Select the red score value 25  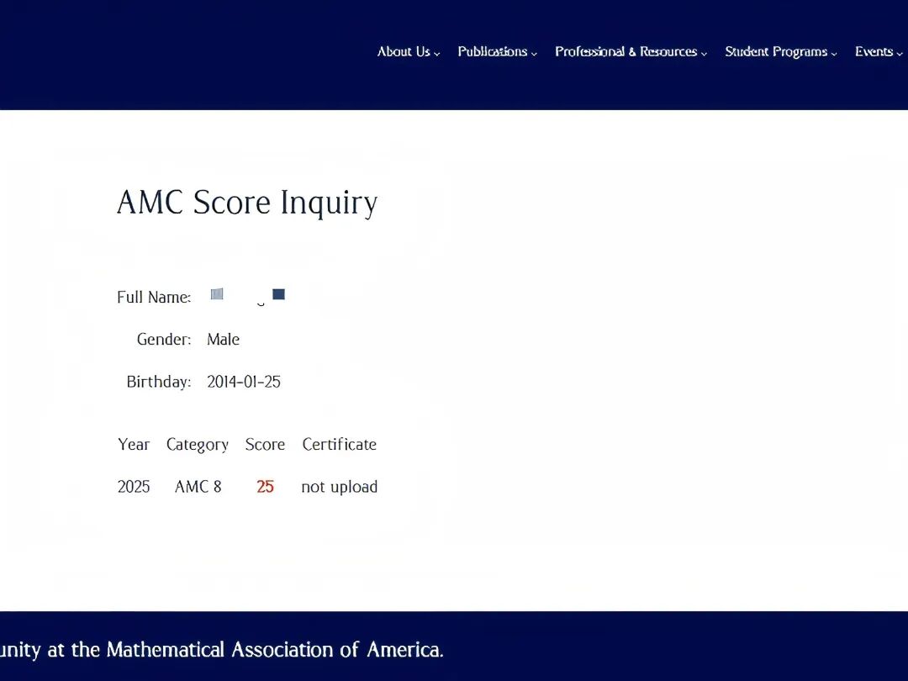click(265, 487)
